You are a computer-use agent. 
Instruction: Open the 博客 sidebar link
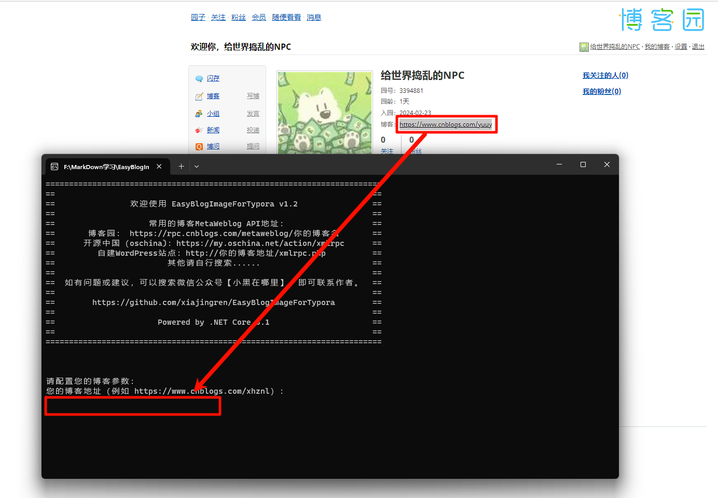click(x=213, y=96)
